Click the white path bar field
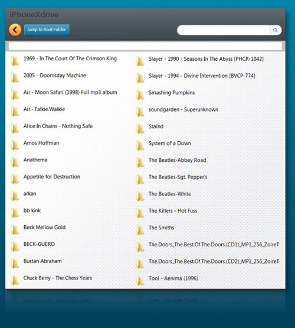This screenshot has height=328, width=295. (x=145, y=46)
